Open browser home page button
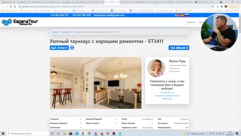 tap(15, 7)
